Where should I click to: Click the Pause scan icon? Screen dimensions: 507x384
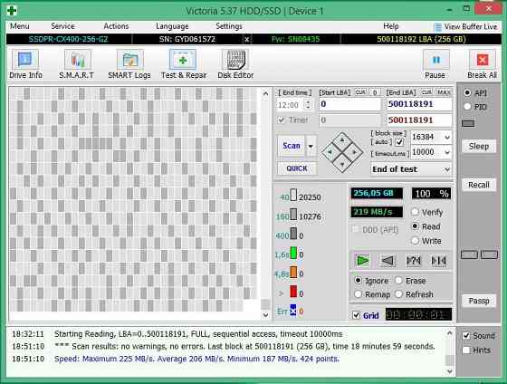click(x=435, y=64)
